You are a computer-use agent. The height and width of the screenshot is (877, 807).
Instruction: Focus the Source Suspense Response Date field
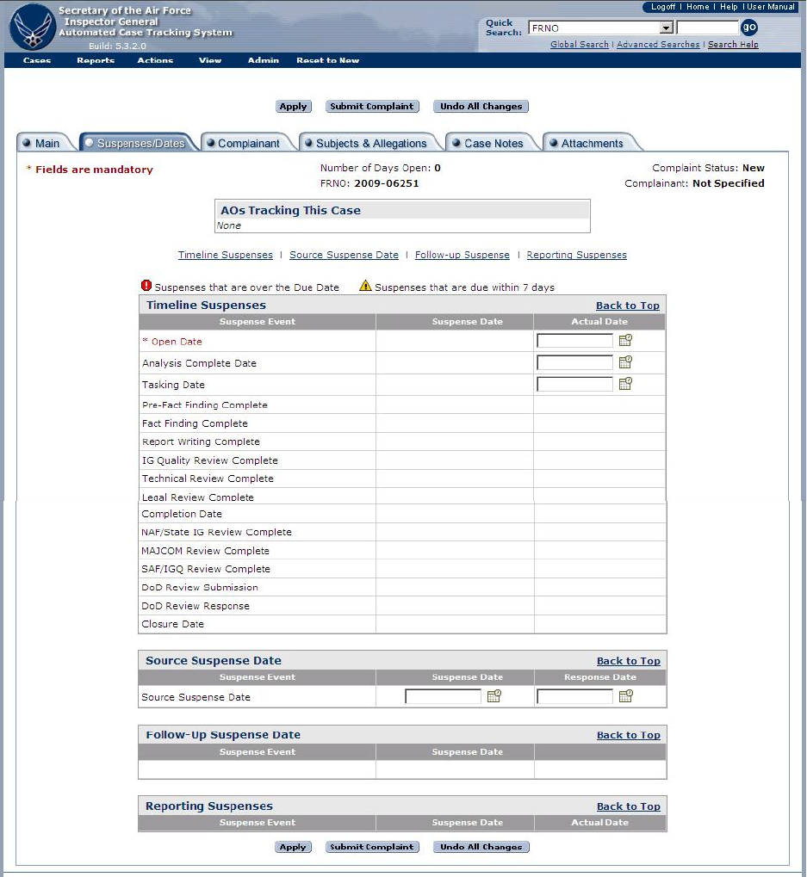[x=574, y=696]
